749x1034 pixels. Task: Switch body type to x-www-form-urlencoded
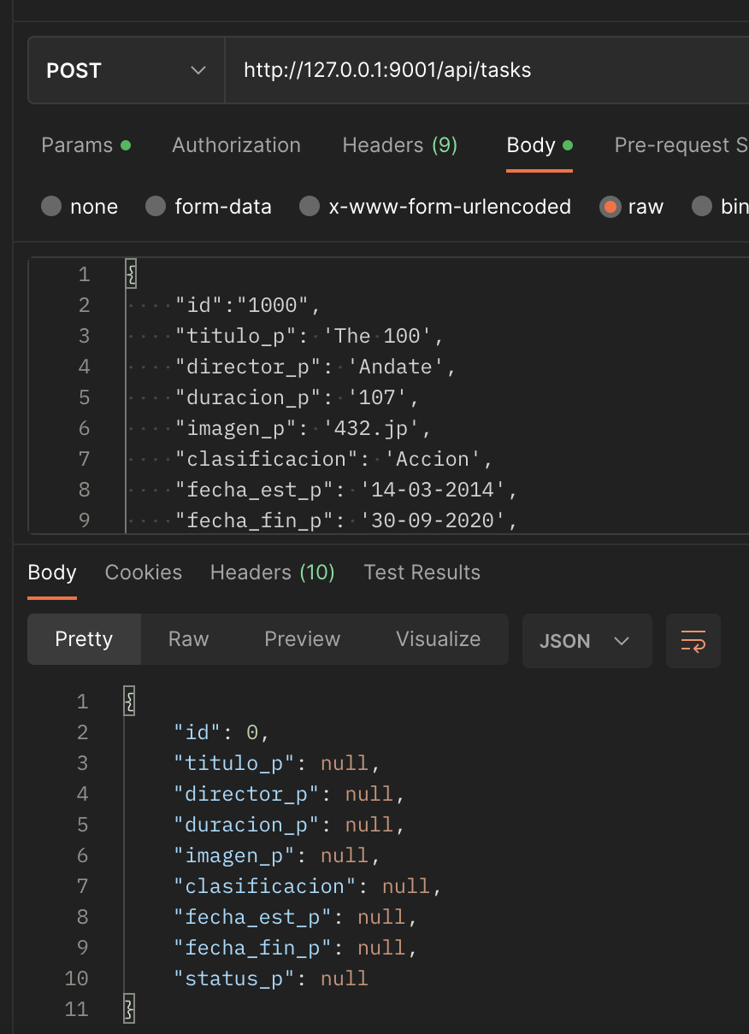click(309, 206)
